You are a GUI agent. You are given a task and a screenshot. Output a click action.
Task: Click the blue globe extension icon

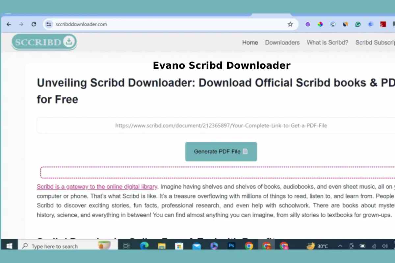click(x=370, y=24)
